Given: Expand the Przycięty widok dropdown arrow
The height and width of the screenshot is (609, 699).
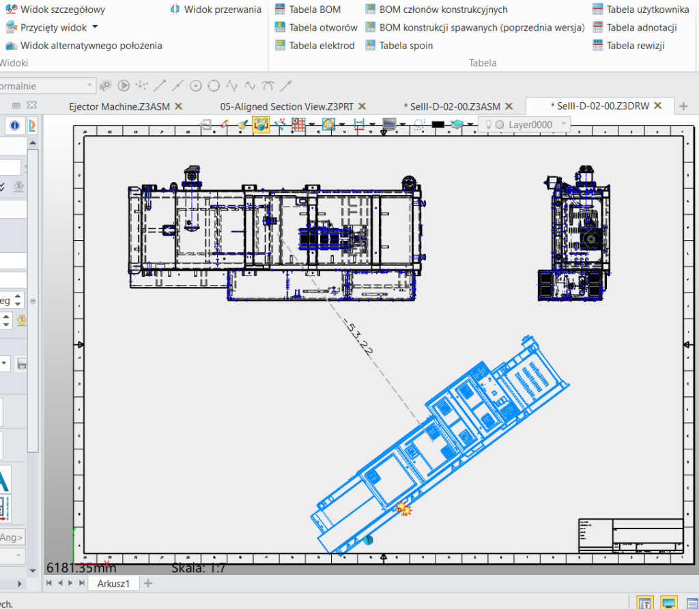Looking at the screenshot, I should point(95,27).
